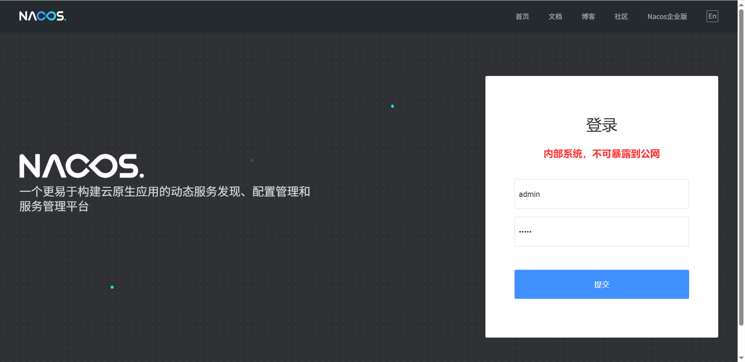The image size is (745, 362).
Task: Focus the username field containing admin
Action: pyautogui.click(x=602, y=194)
